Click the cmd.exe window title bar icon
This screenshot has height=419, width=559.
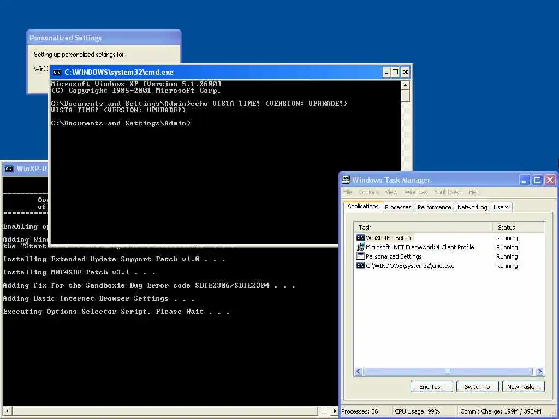pos(57,73)
